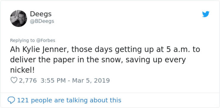Viewport: 220px width, 108px height.
Task: Open '121 people are talking about this'
Action: click(x=69, y=100)
